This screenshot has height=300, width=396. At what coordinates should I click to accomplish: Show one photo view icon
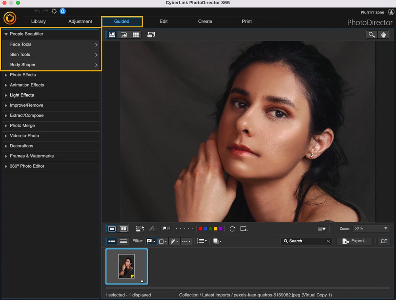[x=112, y=228]
